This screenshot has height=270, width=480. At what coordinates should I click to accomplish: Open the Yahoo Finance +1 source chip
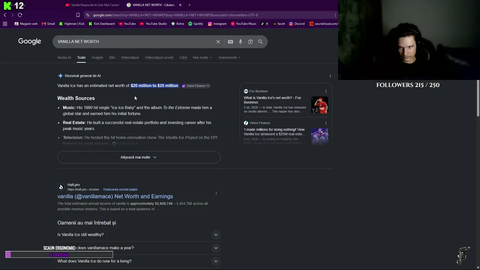pos(195,86)
